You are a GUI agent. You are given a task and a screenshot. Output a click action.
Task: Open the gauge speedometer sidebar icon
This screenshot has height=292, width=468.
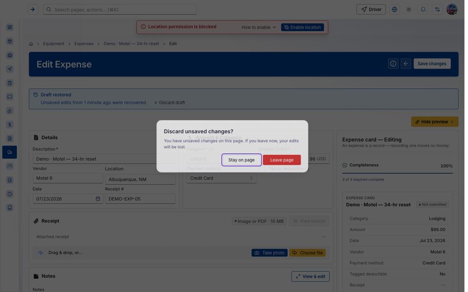(x=10, y=167)
